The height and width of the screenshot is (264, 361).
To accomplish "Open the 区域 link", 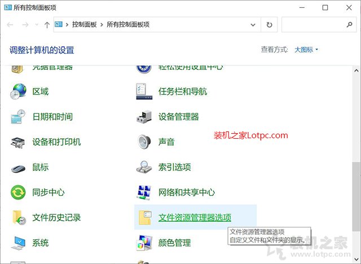I will point(41,91).
